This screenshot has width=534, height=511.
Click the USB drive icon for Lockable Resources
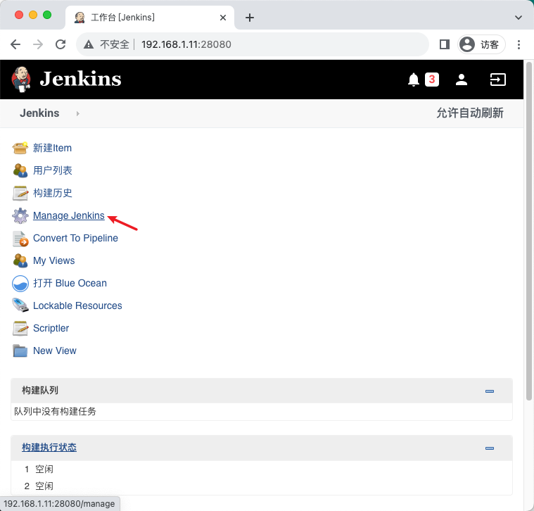[x=20, y=305]
